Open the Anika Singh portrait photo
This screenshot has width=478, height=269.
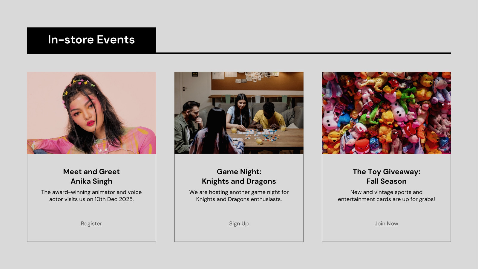click(x=91, y=113)
